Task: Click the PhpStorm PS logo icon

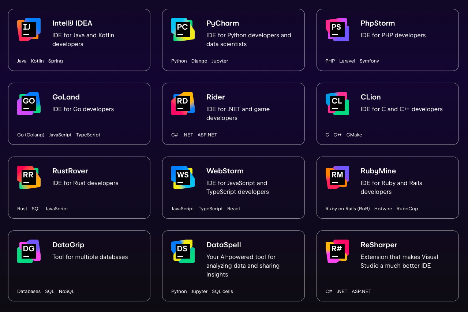Action: [x=337, y=30]
